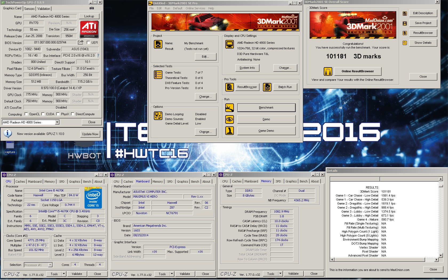
Task: Click the Intel Core i5 logo in CPU-Z
Action: [93, 198]
